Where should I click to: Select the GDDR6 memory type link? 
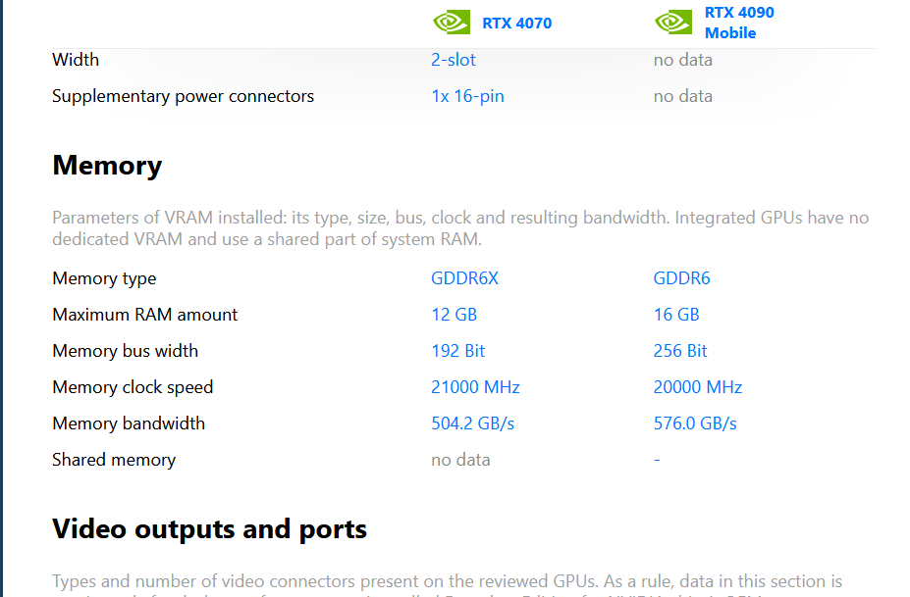[681, 278]
